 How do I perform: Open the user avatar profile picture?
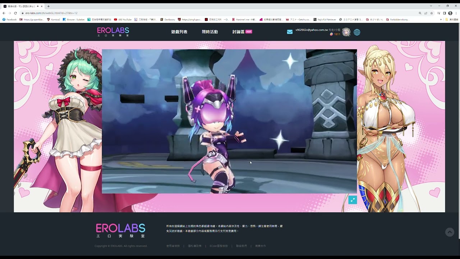tap(346, 32)
